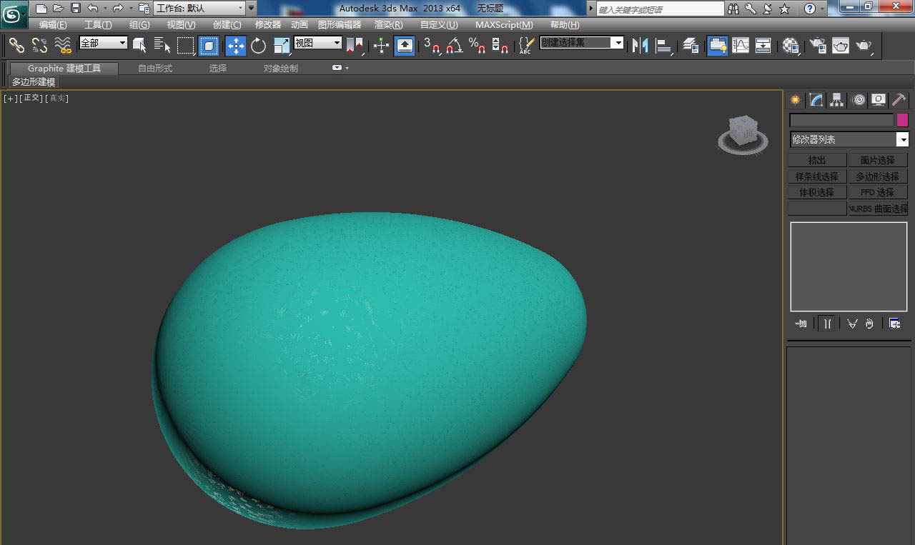915x545 pixels.
Task: Open the 3ds Max application menu logo
Action: point(14,14)
